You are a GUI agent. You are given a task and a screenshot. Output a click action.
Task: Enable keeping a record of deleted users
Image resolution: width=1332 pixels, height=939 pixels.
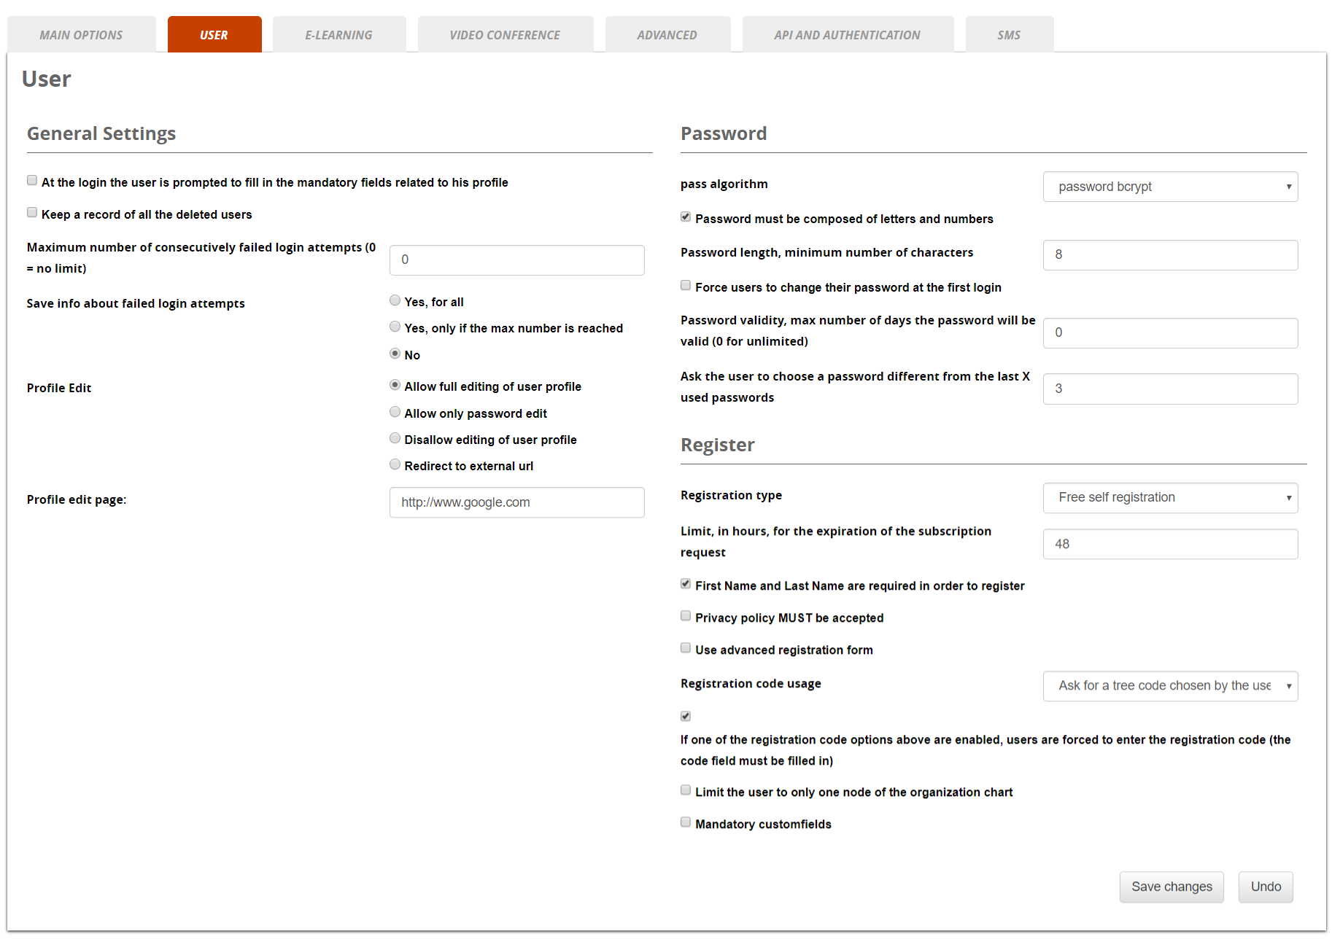pyautogui.click(x=32, y=212)
